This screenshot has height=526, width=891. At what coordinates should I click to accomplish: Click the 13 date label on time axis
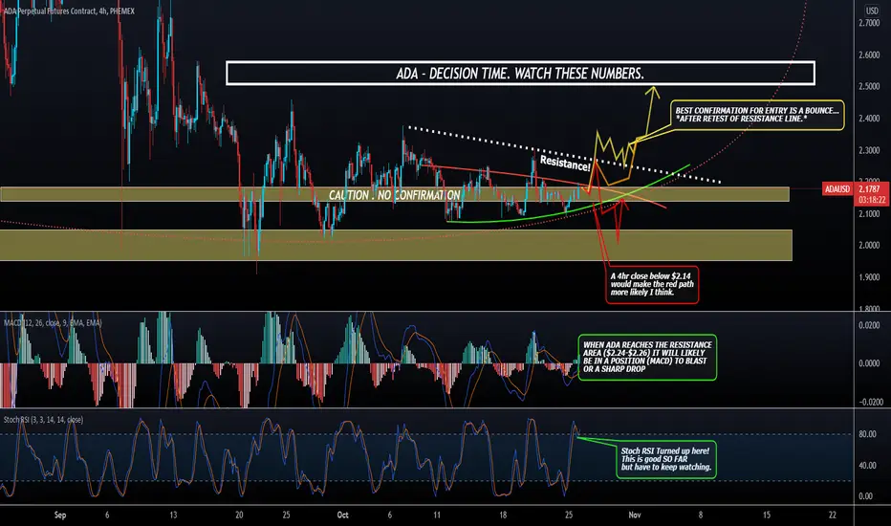coord(173,515)
